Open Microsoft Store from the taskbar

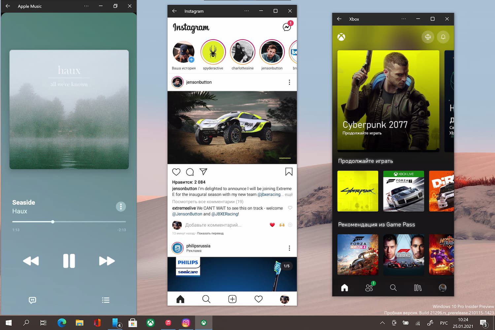point(133,323)
